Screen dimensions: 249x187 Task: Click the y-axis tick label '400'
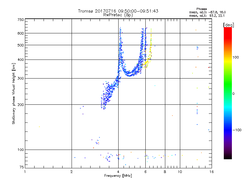coord(21,60)
